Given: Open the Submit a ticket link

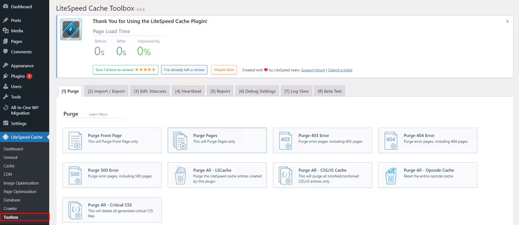Looking at the screenshot, I should (x=340, y=70).
